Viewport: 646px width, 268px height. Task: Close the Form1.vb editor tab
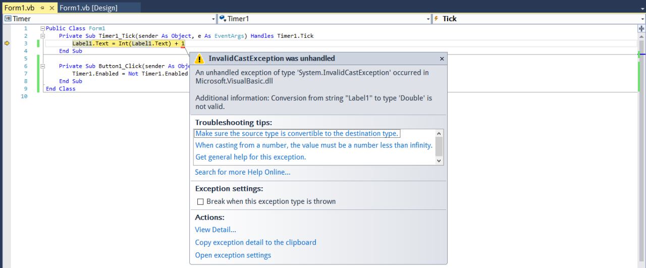coord(52,8)
